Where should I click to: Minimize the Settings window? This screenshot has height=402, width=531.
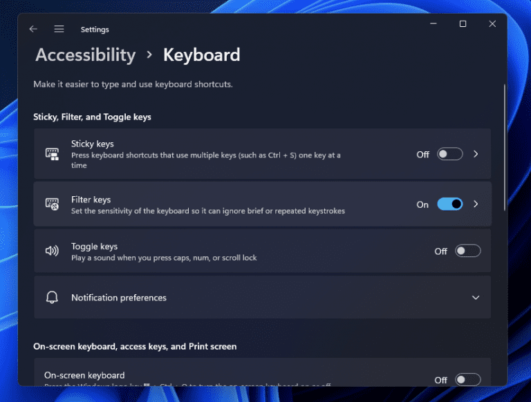tap(433, 24)
